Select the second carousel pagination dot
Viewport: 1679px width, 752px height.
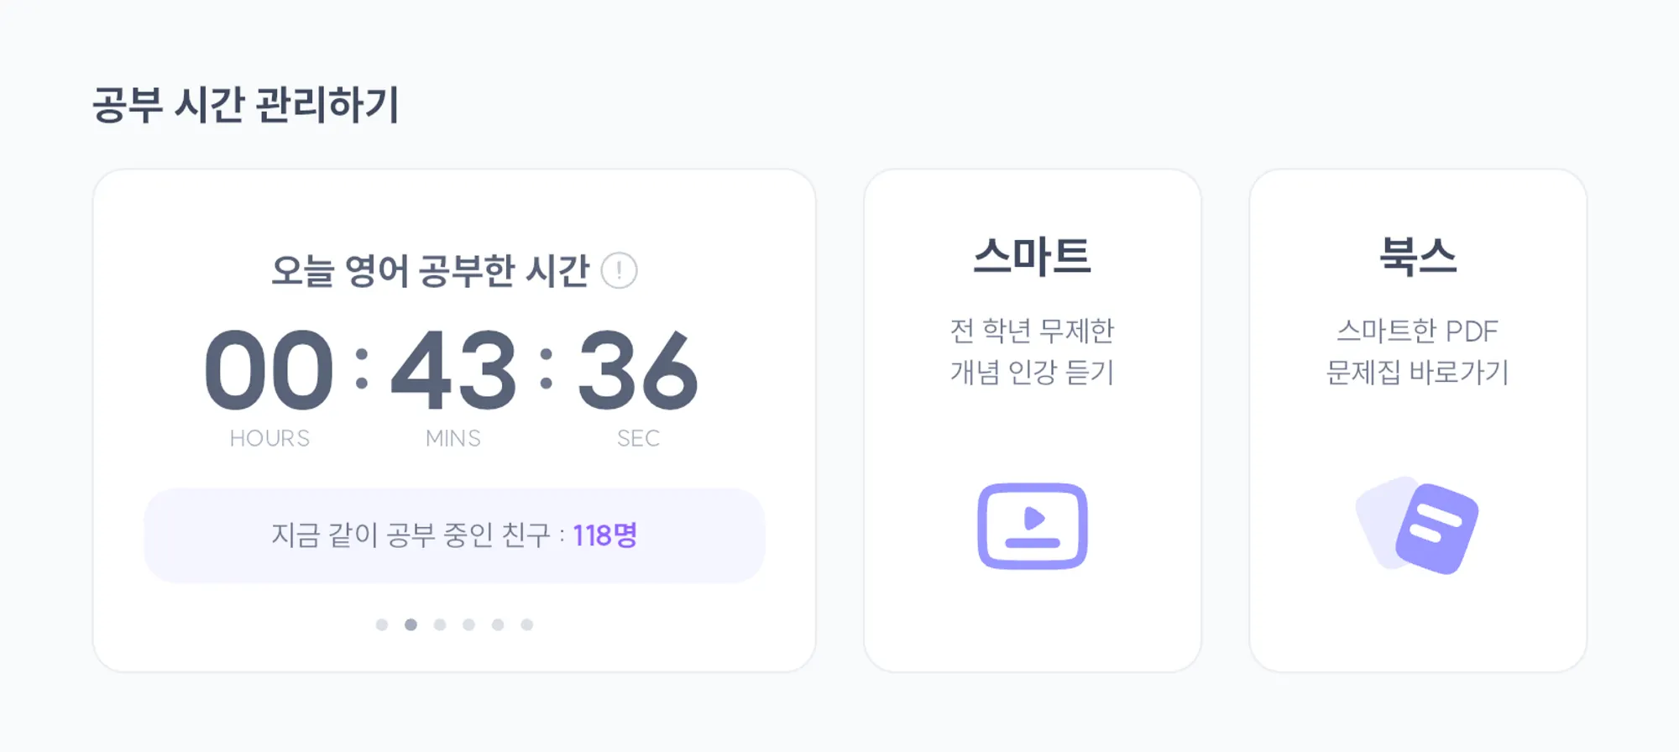(x=411, y=624)
